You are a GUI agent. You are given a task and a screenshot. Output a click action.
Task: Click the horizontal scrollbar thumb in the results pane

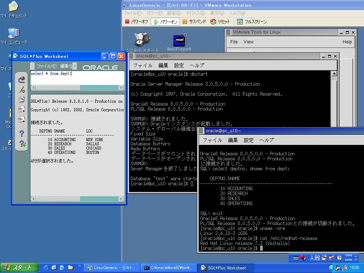(58, 199)
